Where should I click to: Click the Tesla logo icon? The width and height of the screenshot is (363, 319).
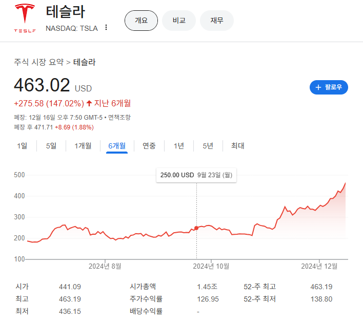tap(25, 18)
